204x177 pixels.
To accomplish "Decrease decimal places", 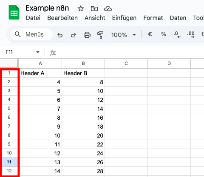I will (177, 35).
